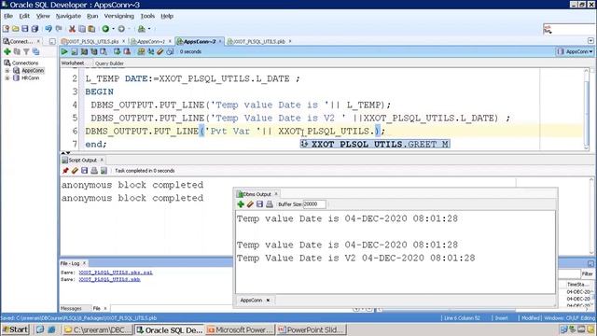Click the New file icon in main toolbar
This screenshot has height=336, width=597.
pos(6,29)
